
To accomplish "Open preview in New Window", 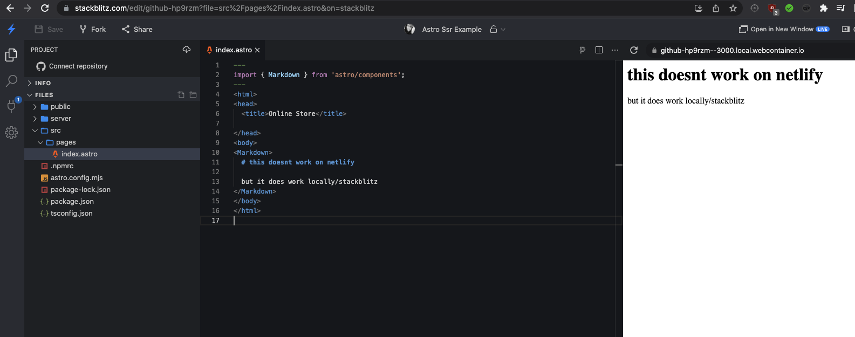I will point(784,29).
